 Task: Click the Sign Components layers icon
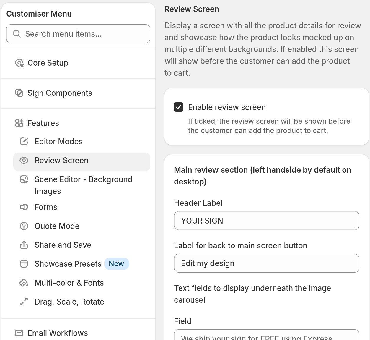[19, 93]
